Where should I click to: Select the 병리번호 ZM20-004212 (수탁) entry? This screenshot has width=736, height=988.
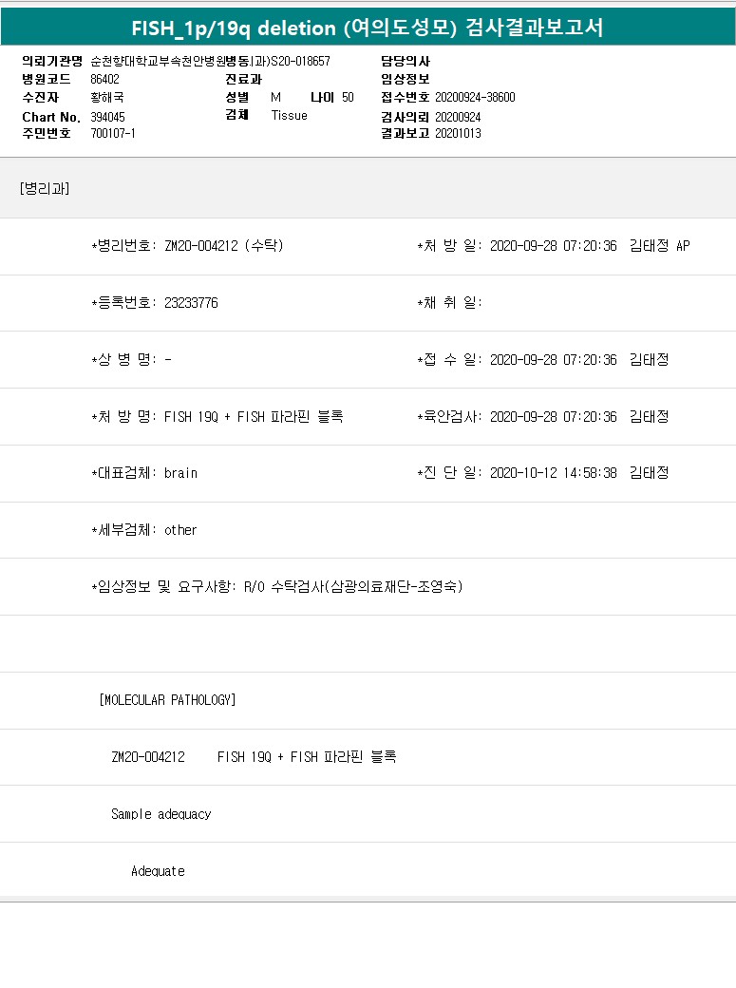pos(223,246)
